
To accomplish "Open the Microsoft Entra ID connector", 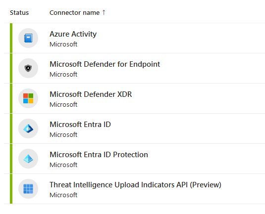I will [x=80, y=125].
